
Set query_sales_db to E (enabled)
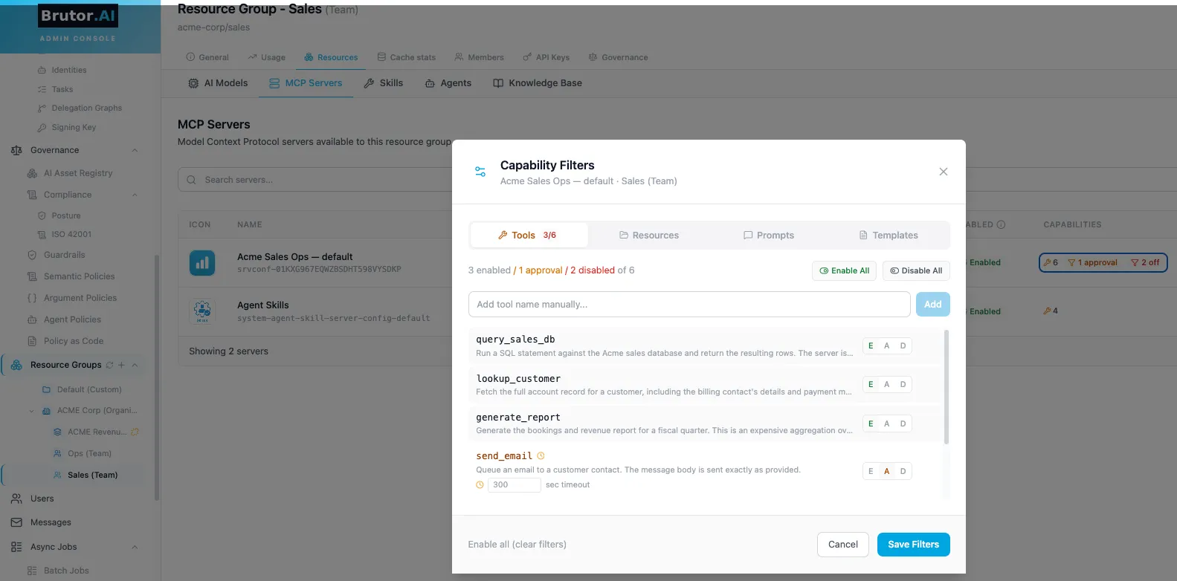tap(871, 345)
